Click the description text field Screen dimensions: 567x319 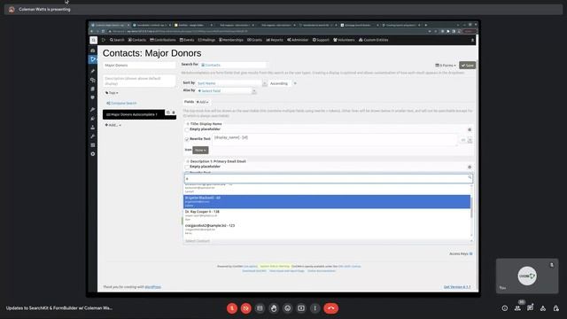point(139,81)
